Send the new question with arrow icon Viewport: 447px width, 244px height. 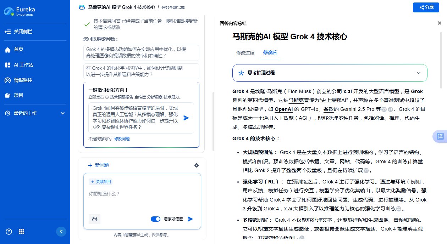(190, 219)
